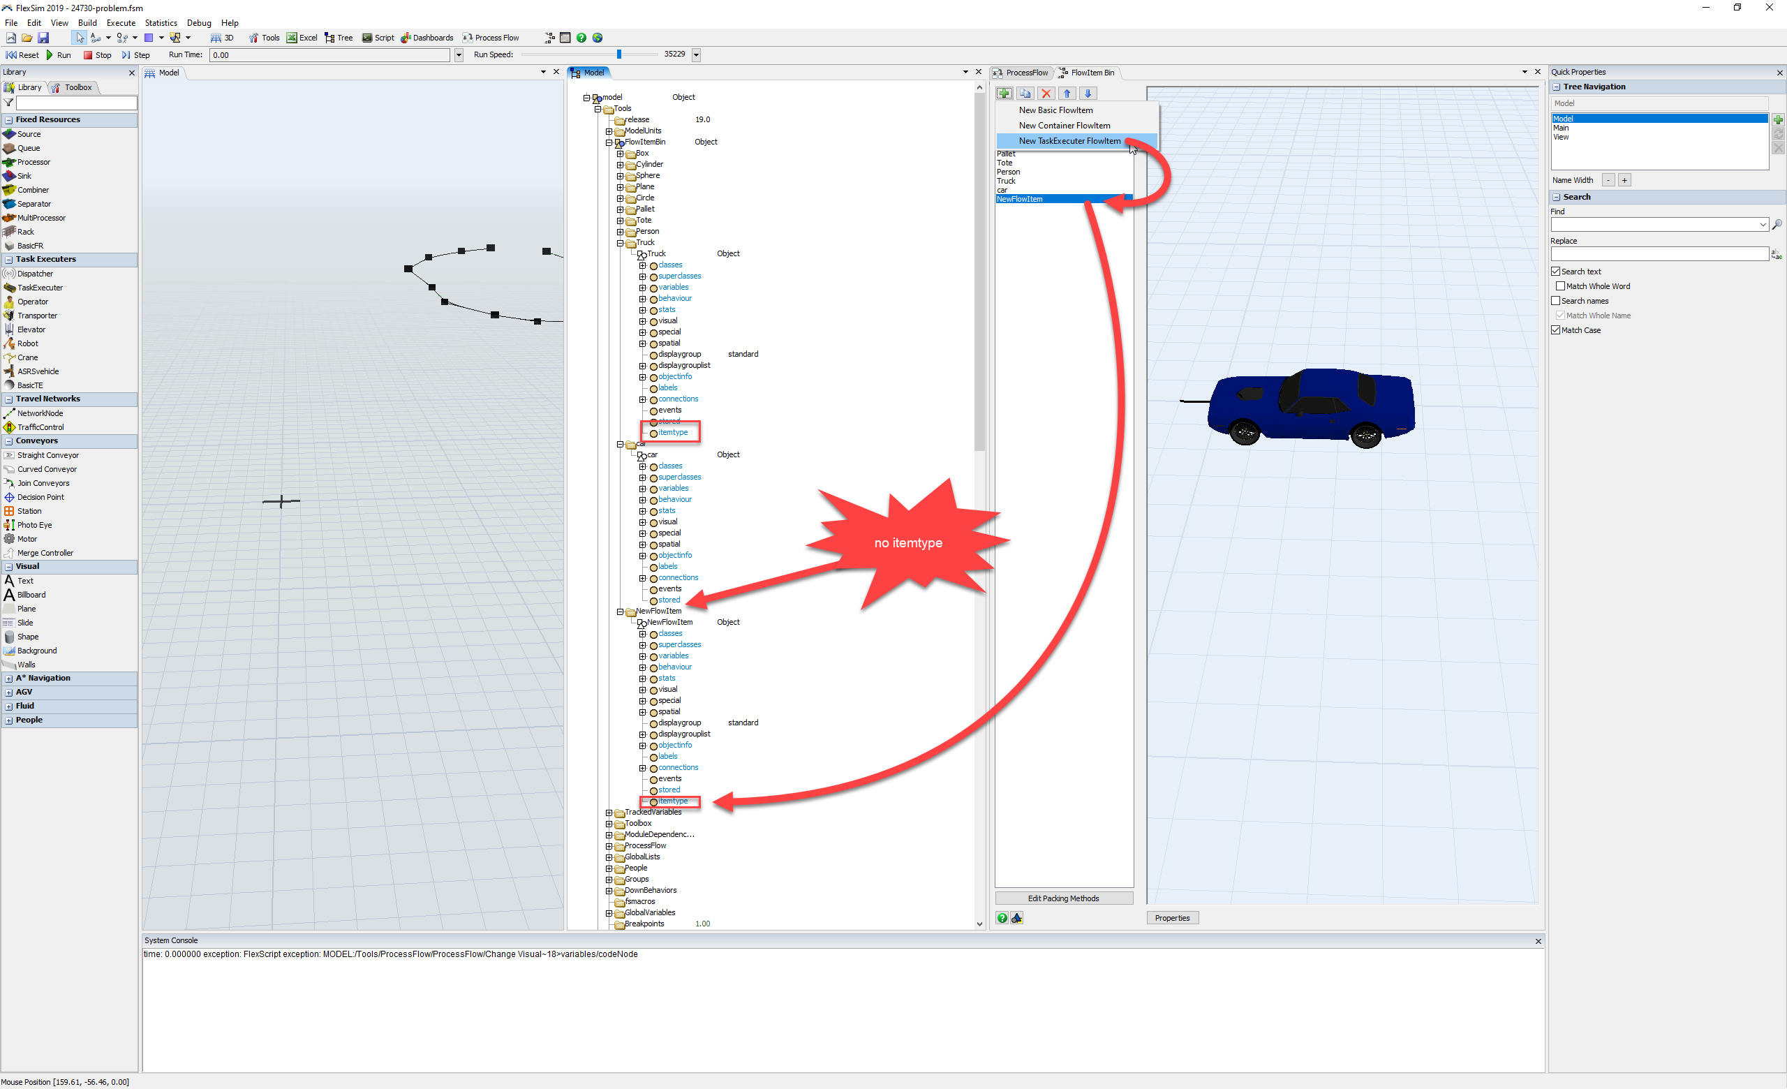Toggle the Search text checkbox
The image size is (1787, 1089).
pyautogui.click(x=1556, y=271)
